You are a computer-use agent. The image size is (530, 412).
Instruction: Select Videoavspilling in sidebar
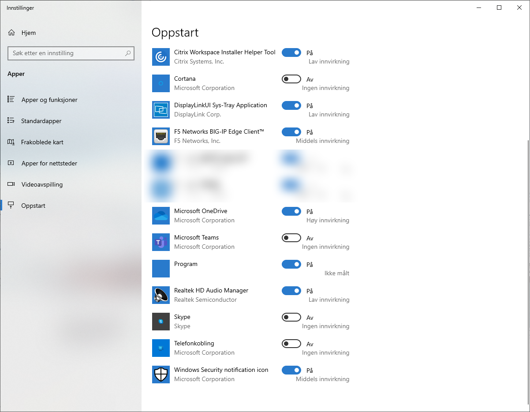71,184
